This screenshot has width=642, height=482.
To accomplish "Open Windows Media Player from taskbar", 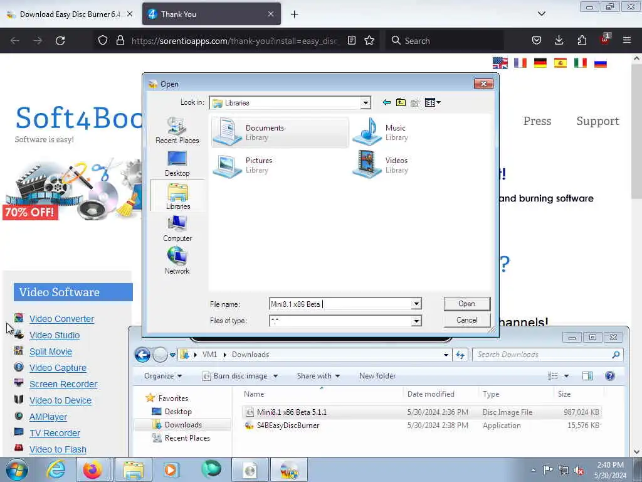I will (171, 469).
